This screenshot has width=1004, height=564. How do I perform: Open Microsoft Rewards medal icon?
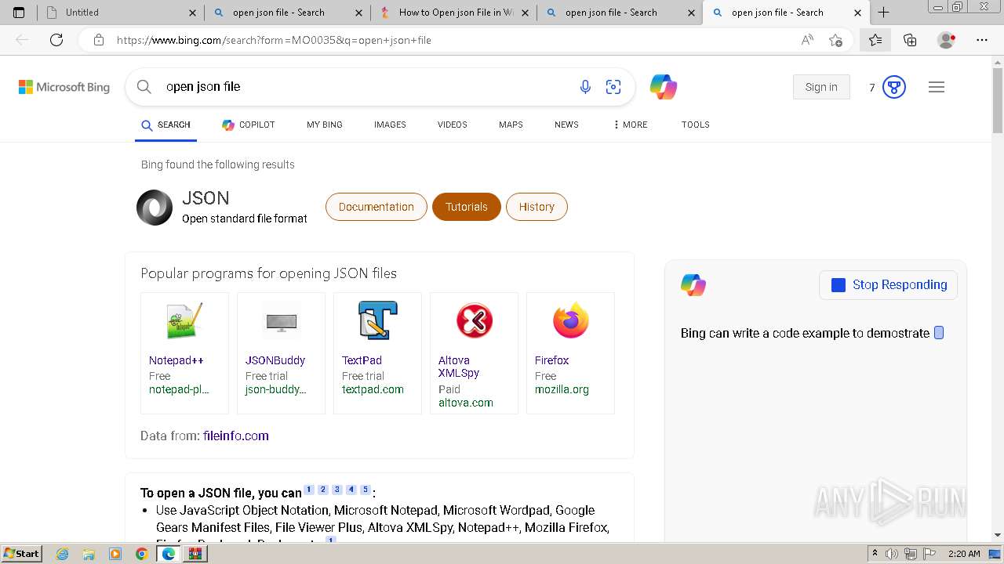[x=894, y=87]
